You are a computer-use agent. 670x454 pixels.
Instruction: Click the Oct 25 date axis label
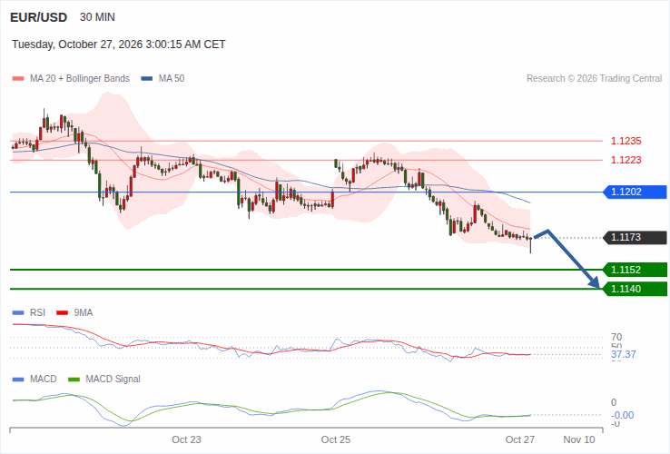[336, 439]
